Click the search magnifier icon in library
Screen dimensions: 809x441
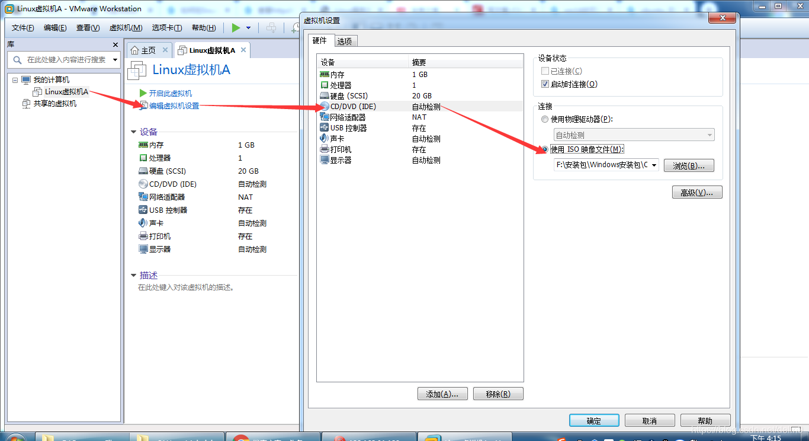click(x=17, y=60)
